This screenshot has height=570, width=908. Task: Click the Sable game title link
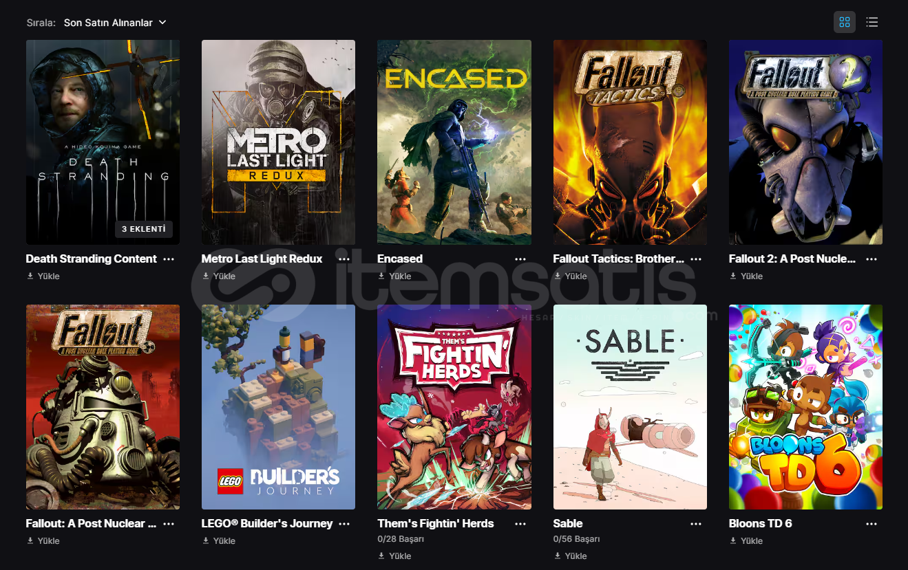[x=568, y=524]
